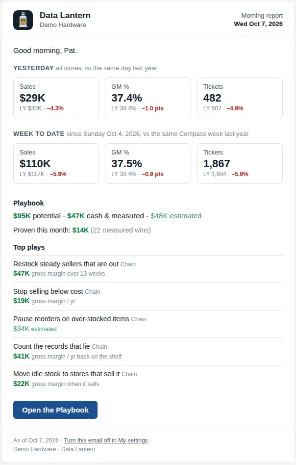Open 'Restock steady sellers that are out' play
The width and height of the screenshot is (296, 465).
click(66, 264)
